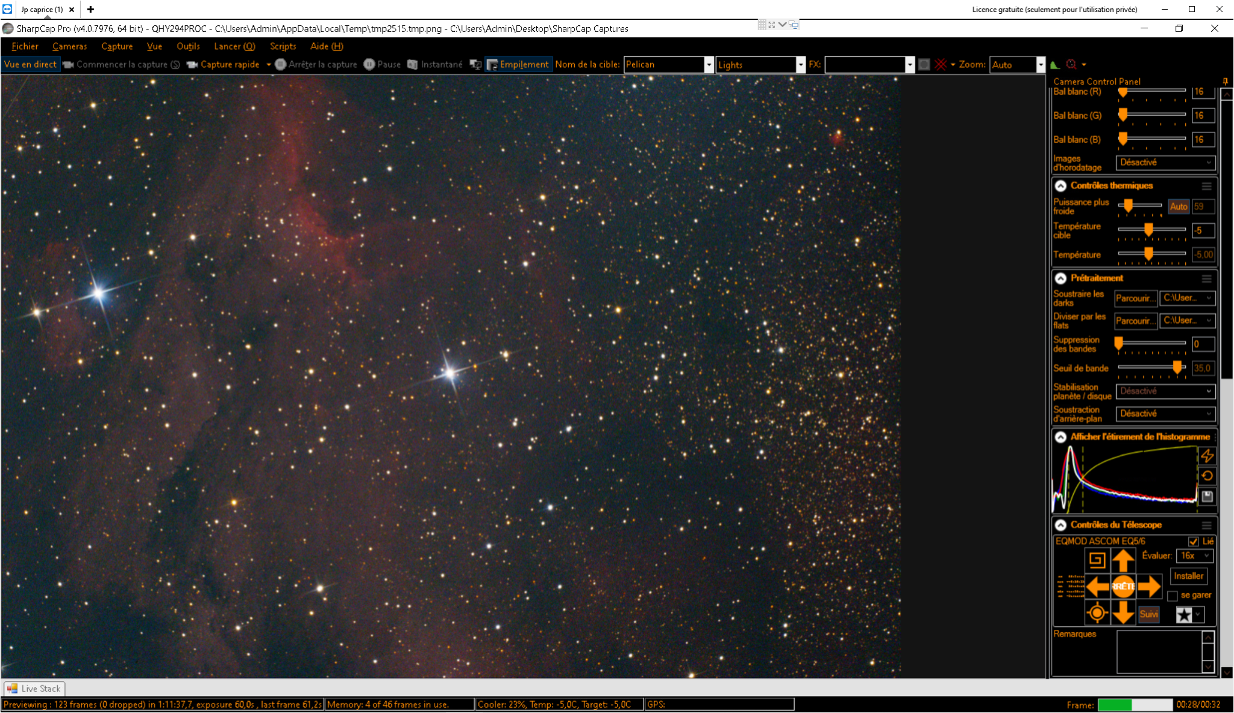This screenshot has width=1234, height=713.
Task: Click the TeamViewer grid icon in session toolbar
Action: (762, 25)
